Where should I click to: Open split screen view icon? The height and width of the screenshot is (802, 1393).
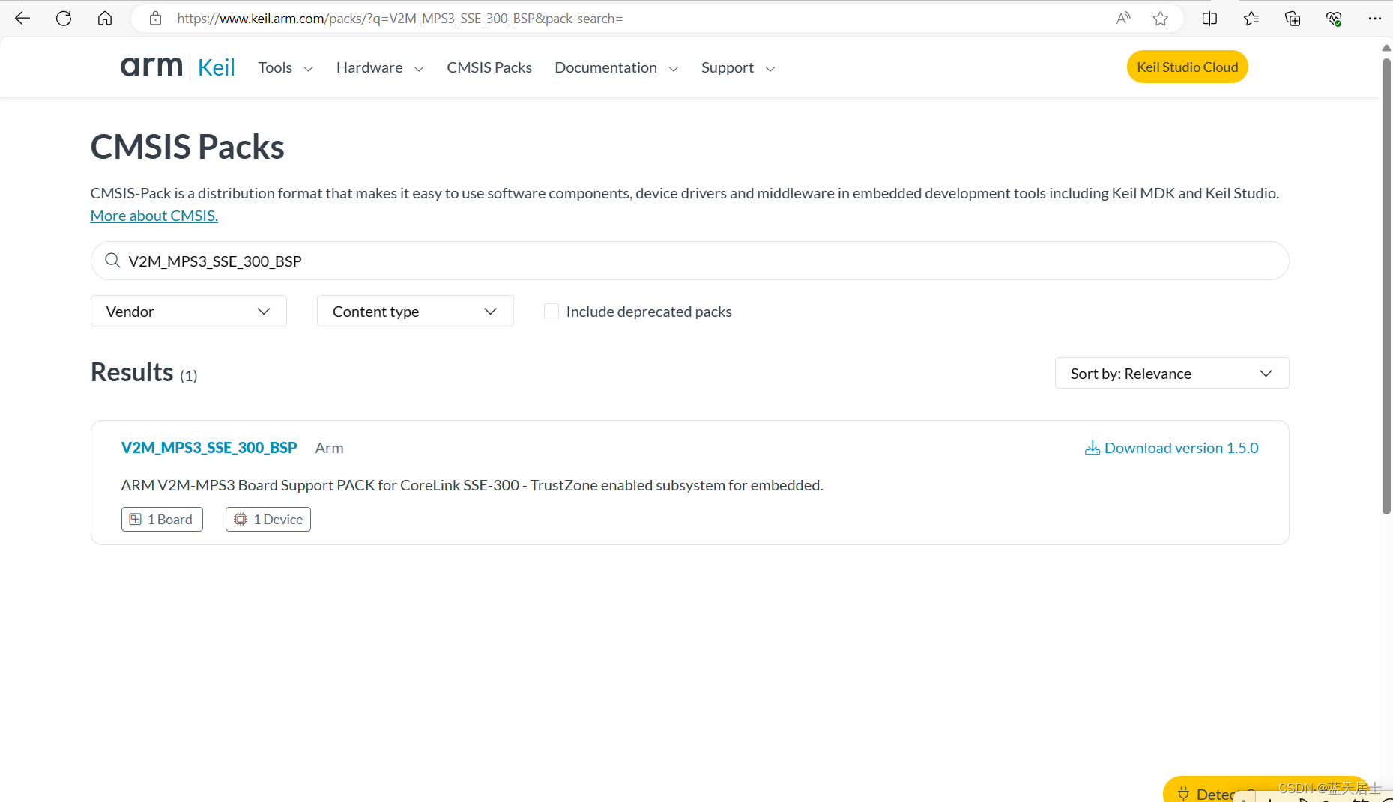click(x=1209, y=19)
